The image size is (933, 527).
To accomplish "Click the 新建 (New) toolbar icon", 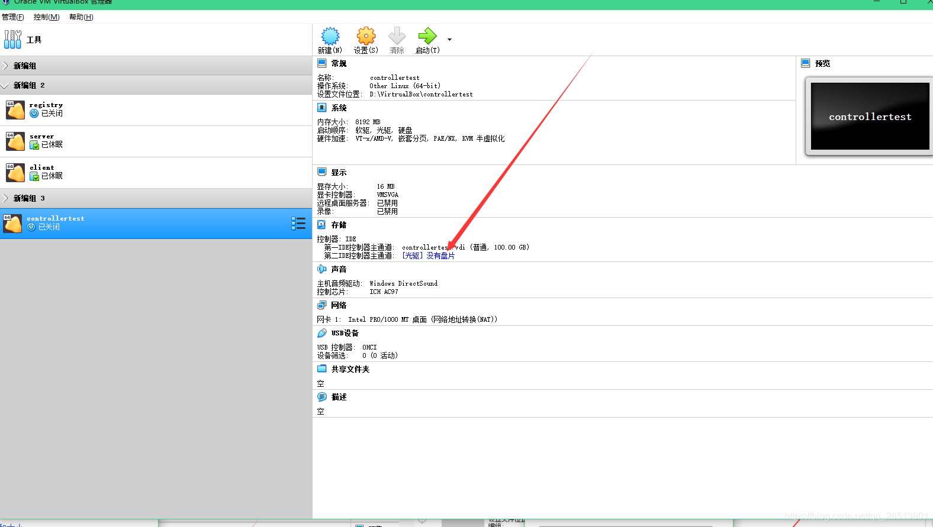I will 330,36.
